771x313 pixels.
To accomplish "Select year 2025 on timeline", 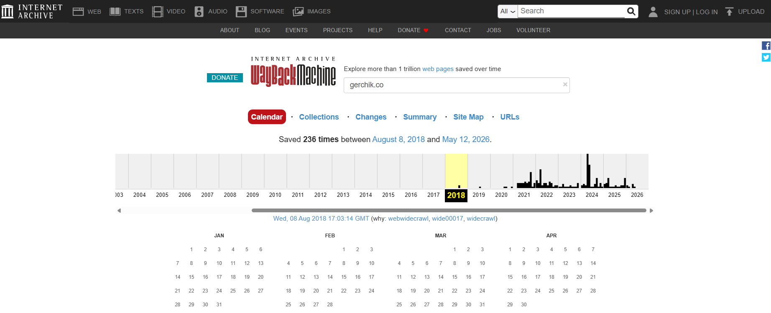I will click(614, 195).
